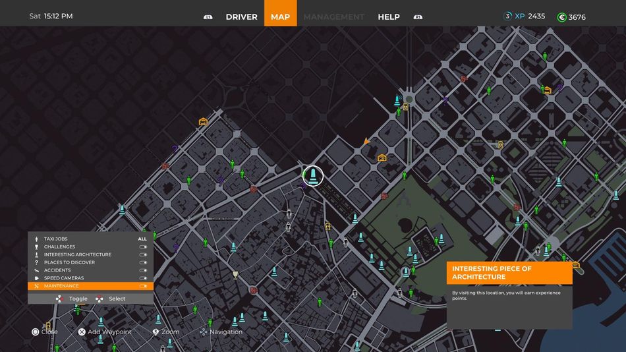Select the ACCIDENTS filter label
The height and width of the screenshot is (352, 626).
(57, 270)
